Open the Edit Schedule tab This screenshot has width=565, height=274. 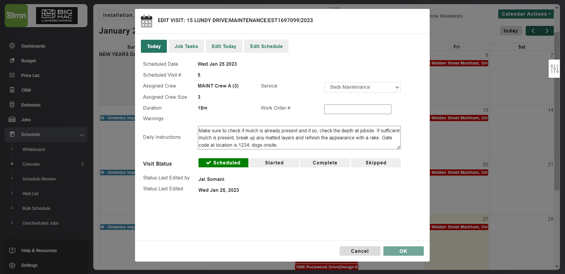point(266,46)
